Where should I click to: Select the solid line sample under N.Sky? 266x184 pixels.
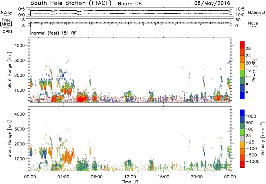click(x=6, y=16)
